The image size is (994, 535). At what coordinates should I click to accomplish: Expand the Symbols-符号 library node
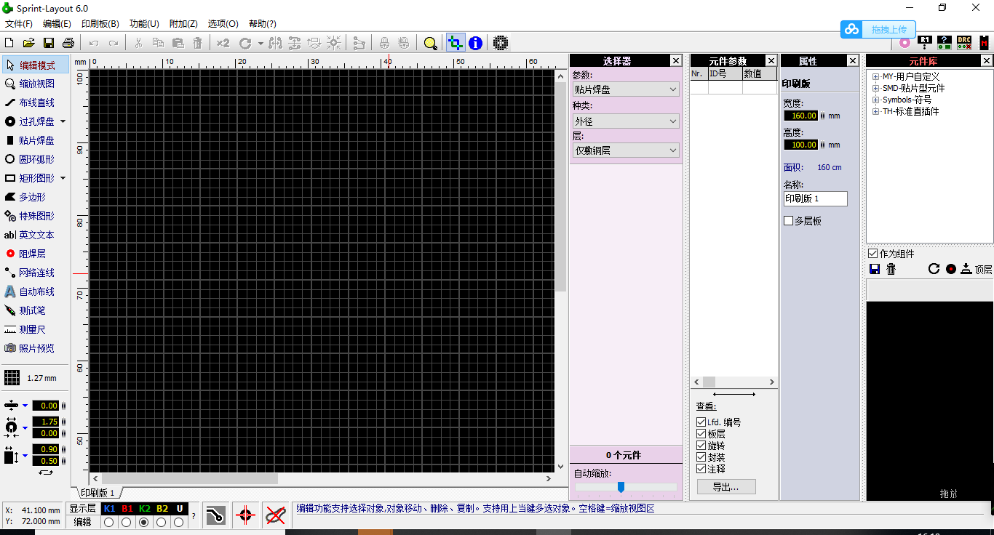pos(875,100)
